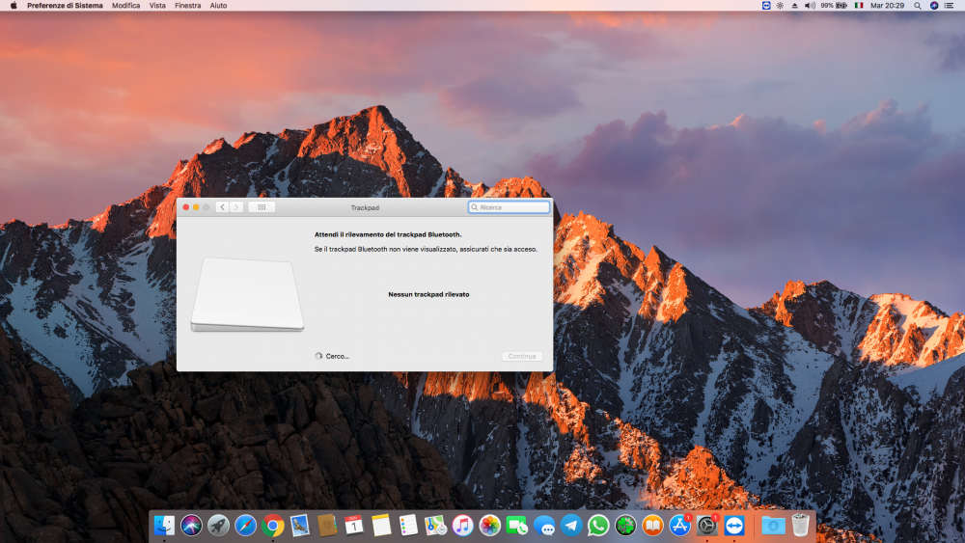Viewport: 965px width, 543px height.
Task: Open the Apple menu
Action: (14, 6)
